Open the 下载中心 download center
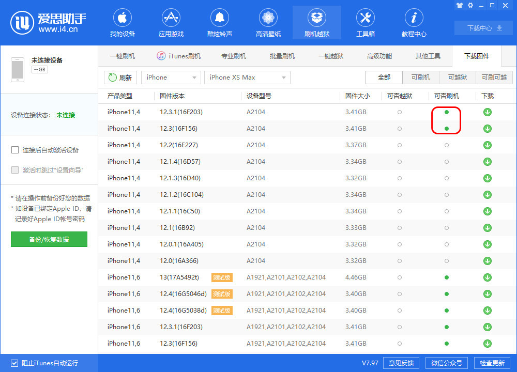 [x=484, y=28]
